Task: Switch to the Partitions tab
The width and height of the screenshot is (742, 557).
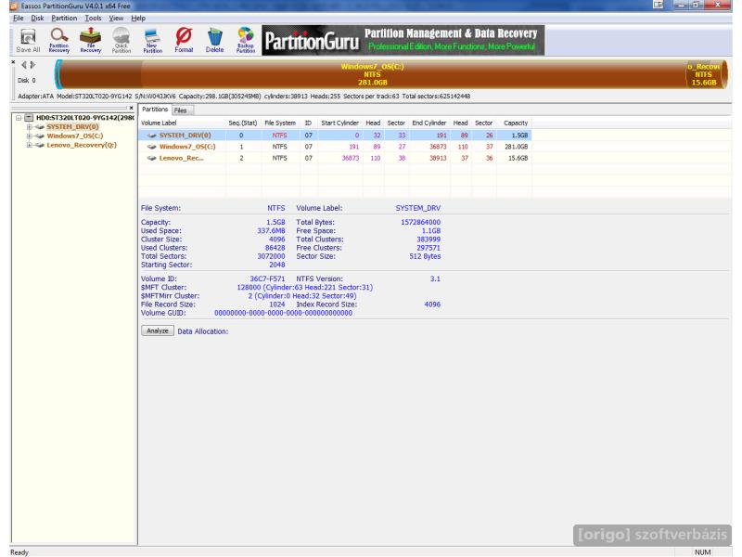Action: [155, 110]
